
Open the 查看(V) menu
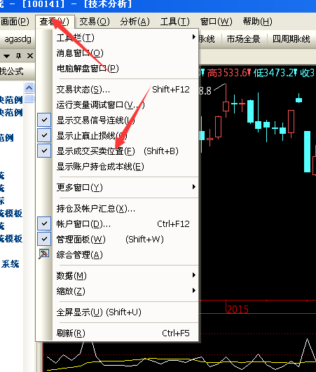(55, 22)
